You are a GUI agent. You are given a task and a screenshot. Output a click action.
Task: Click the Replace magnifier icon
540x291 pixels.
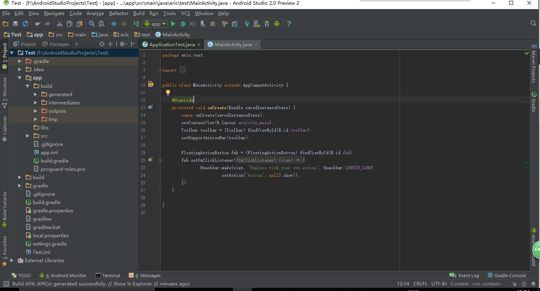click(102, 24)
